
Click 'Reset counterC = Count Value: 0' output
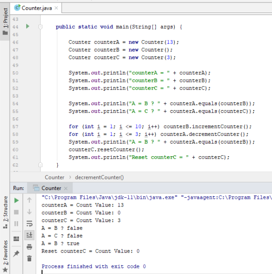pyautogui.click(x=90, y=251)
